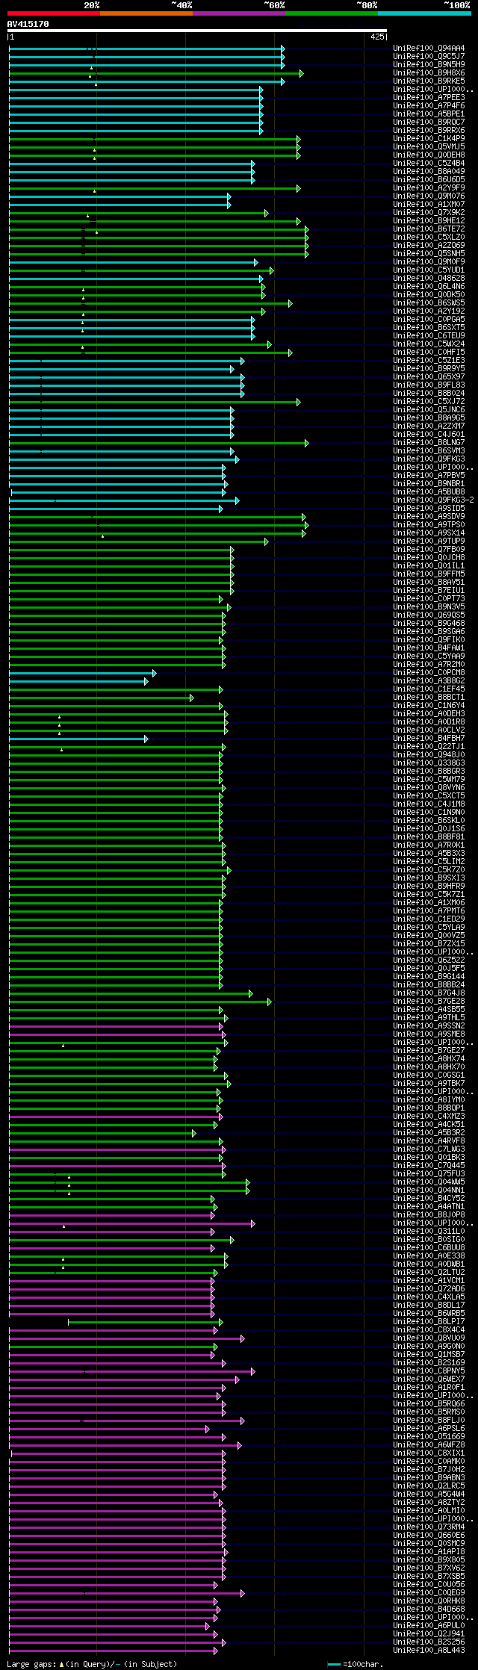Select label UniRef100_A8L443
478x1670 pixels.
(x=429, y=1651)
